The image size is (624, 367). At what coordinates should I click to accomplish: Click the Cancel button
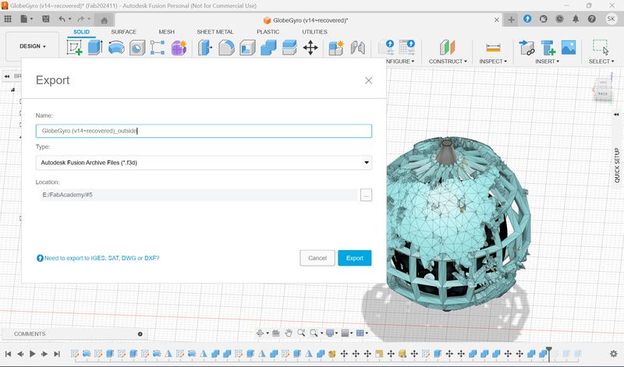[x=317, y=258]
